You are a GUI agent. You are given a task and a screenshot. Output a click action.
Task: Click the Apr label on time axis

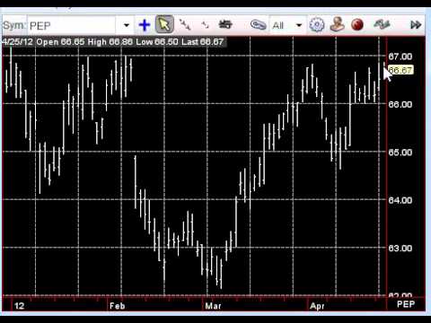317,306
